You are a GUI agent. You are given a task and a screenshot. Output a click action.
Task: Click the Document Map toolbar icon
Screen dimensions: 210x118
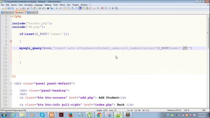(x=87, y=8)
